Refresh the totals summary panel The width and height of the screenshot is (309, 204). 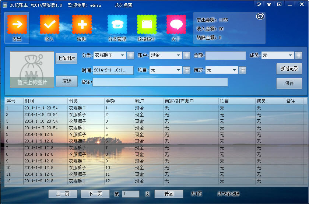click(260, 16)
